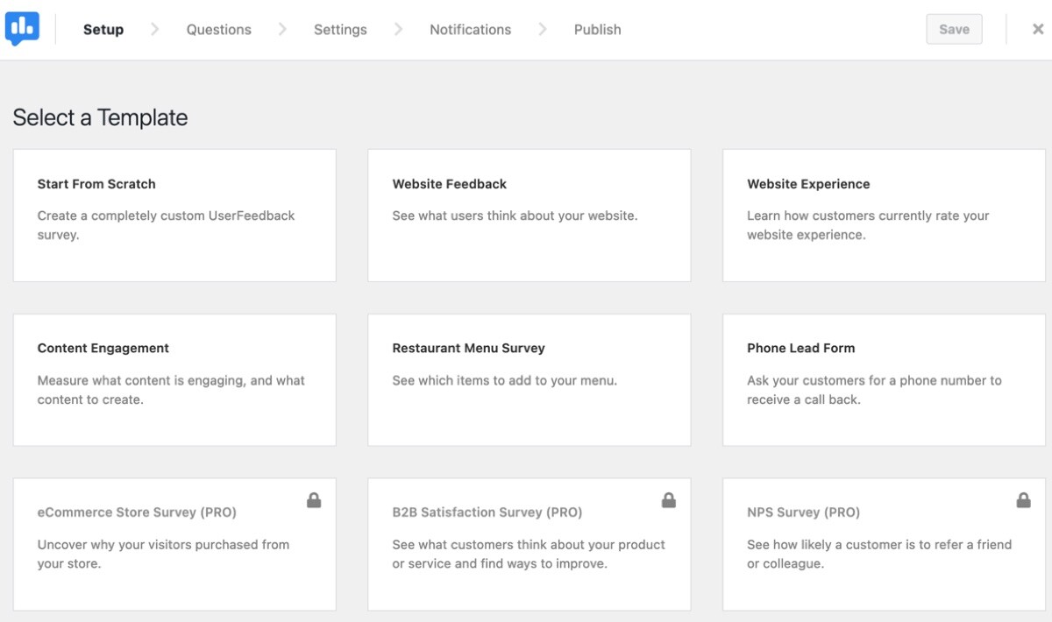Select the Publish step
The image size is (1052, 622).
coord(597,29)
